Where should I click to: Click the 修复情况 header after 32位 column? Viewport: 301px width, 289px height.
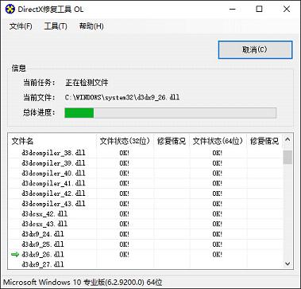[172, 141]
